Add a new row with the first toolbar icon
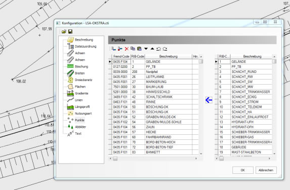 [113, 49]
